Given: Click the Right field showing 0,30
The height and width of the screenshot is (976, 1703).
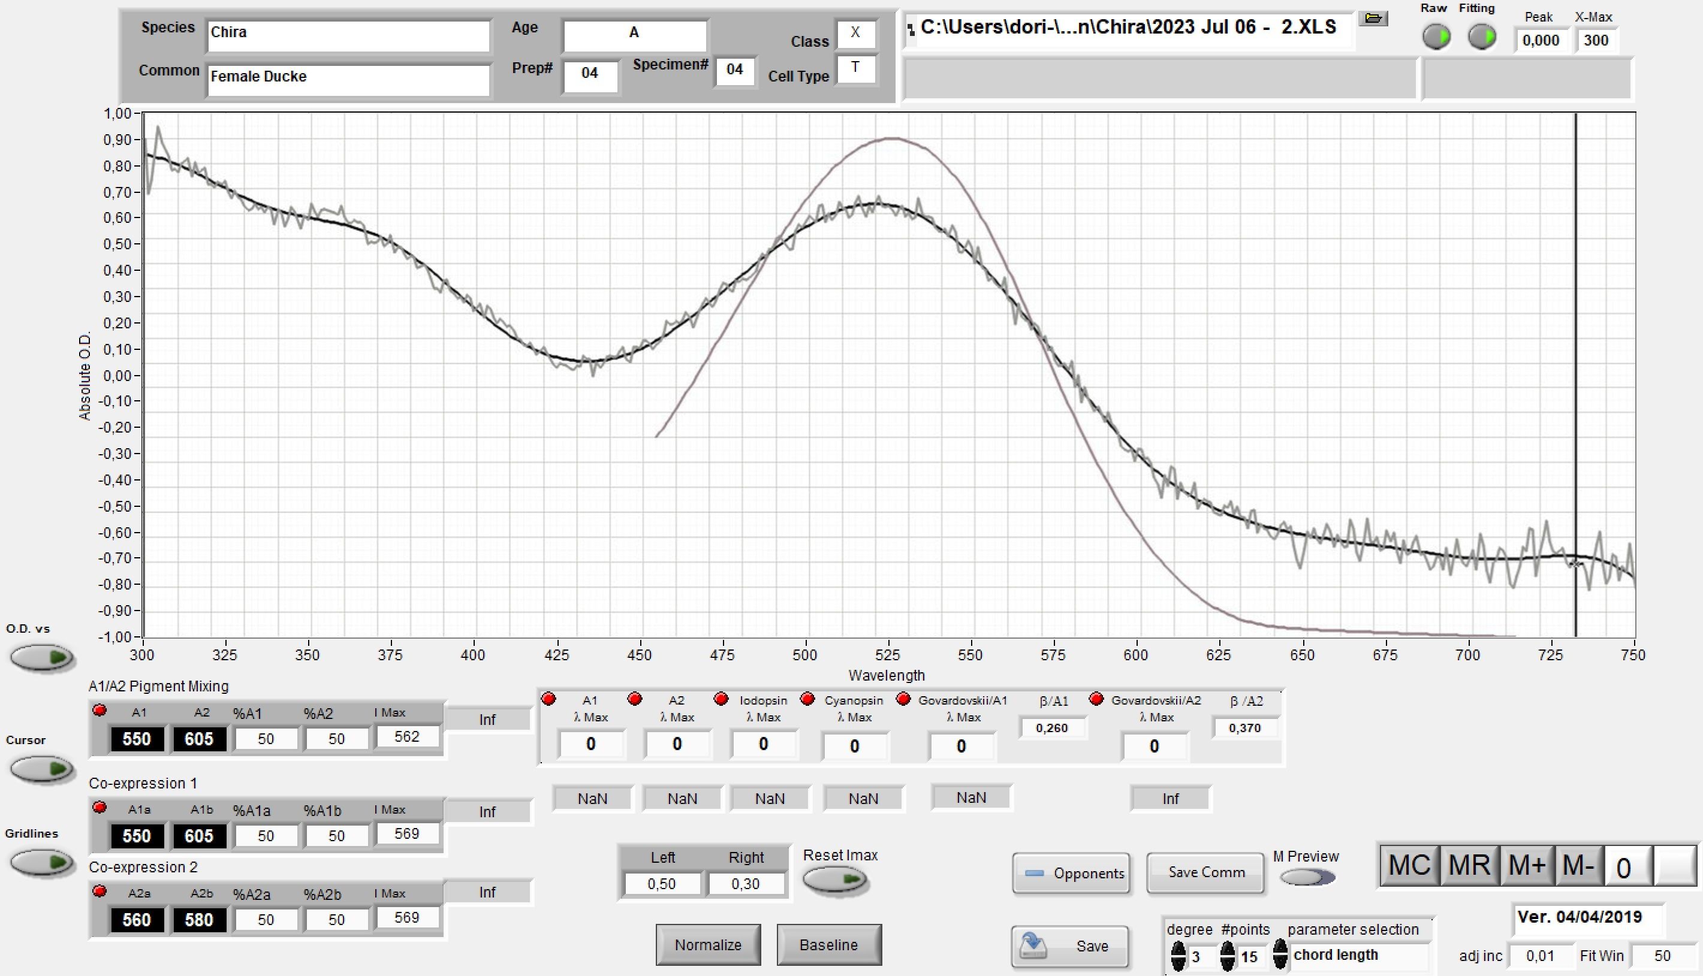Looking at the screenshot, I should pyautogui.click(x=746, y=884).
